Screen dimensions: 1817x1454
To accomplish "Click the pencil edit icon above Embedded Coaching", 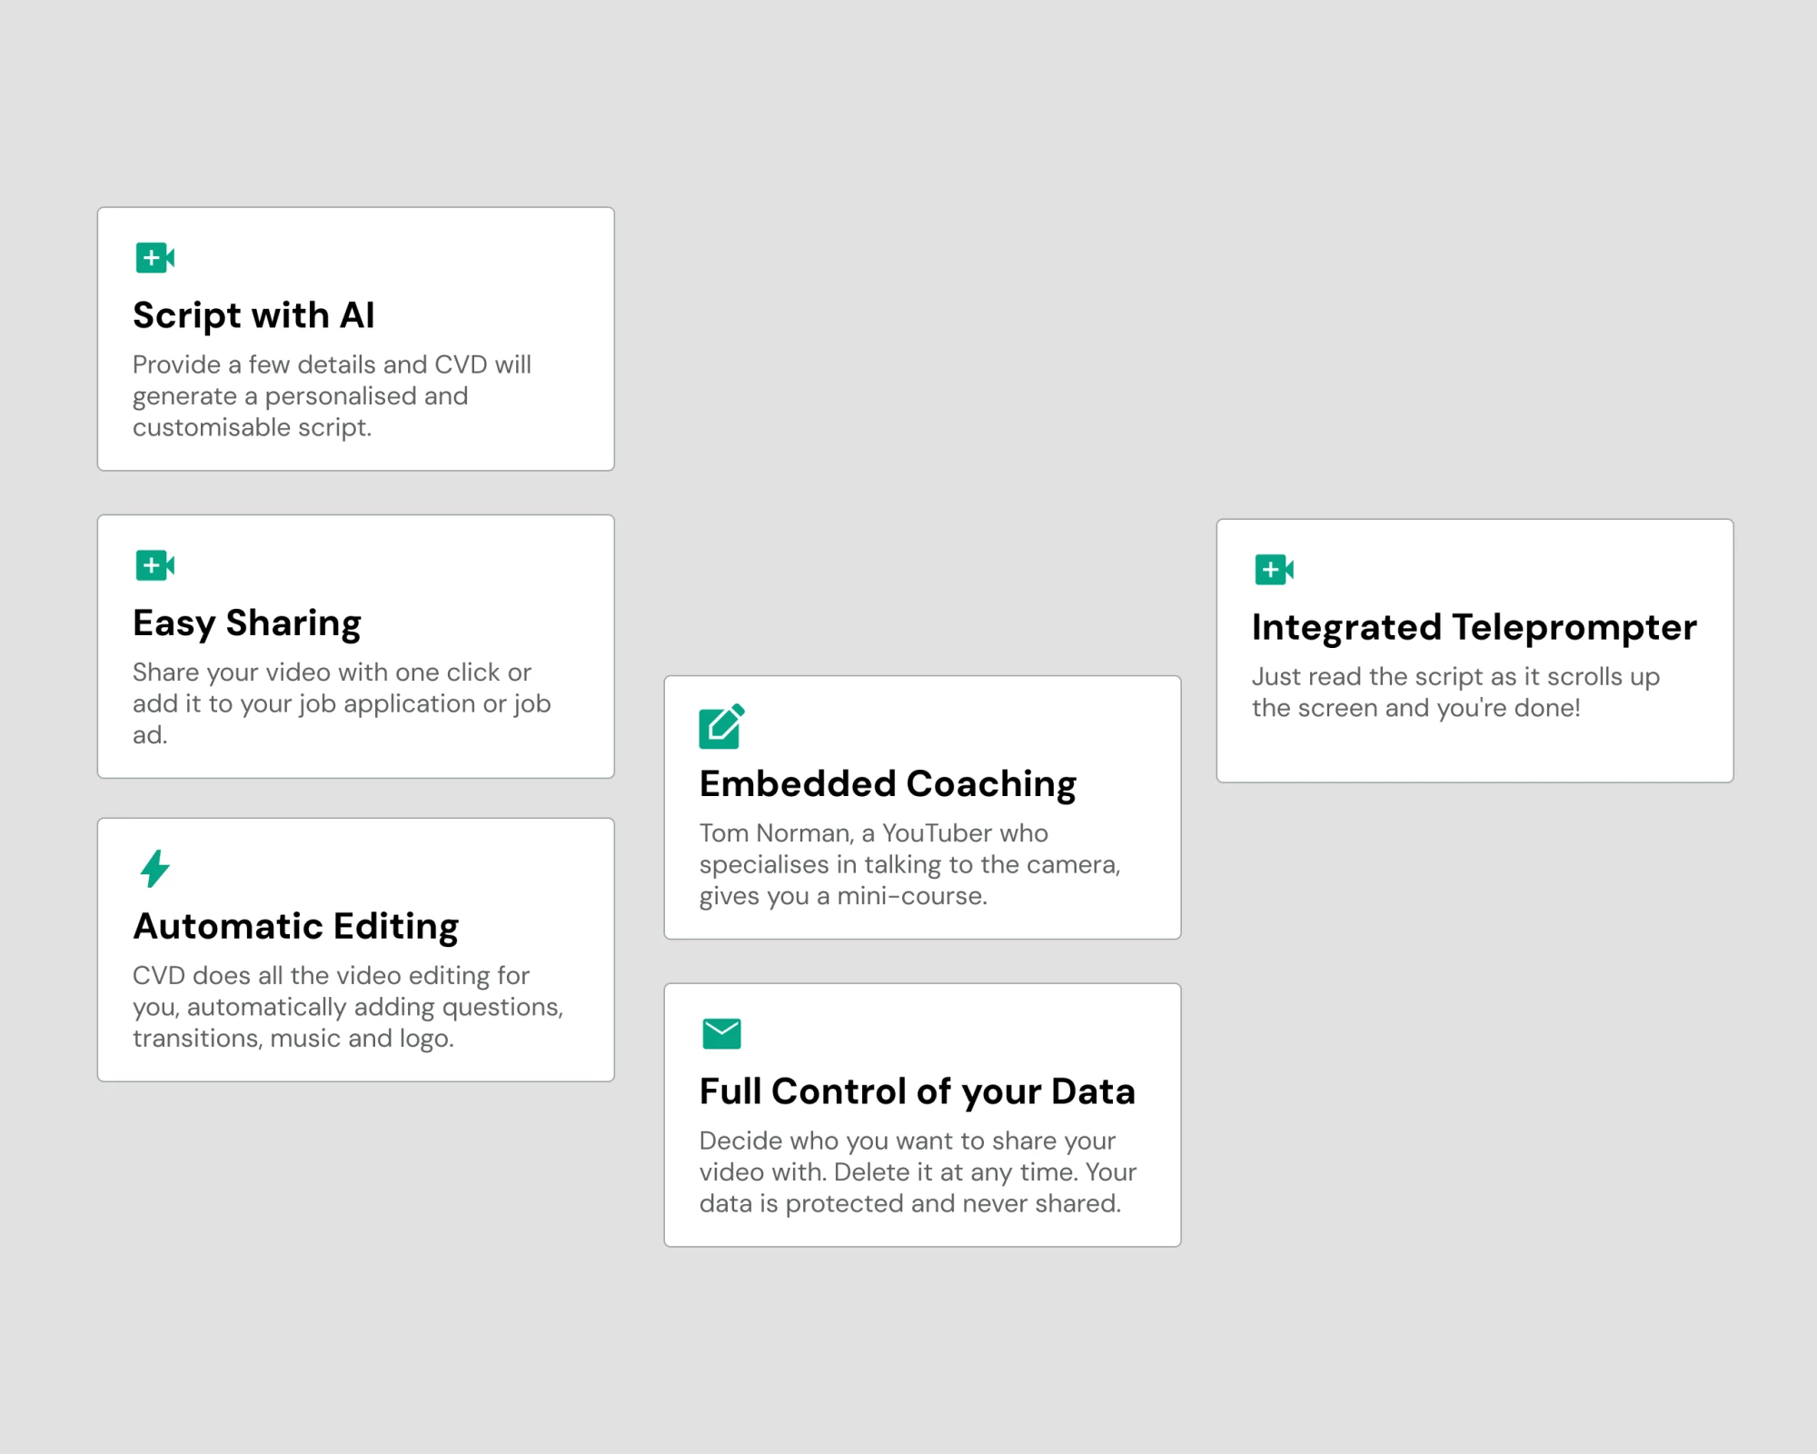I will coord(721,726).
